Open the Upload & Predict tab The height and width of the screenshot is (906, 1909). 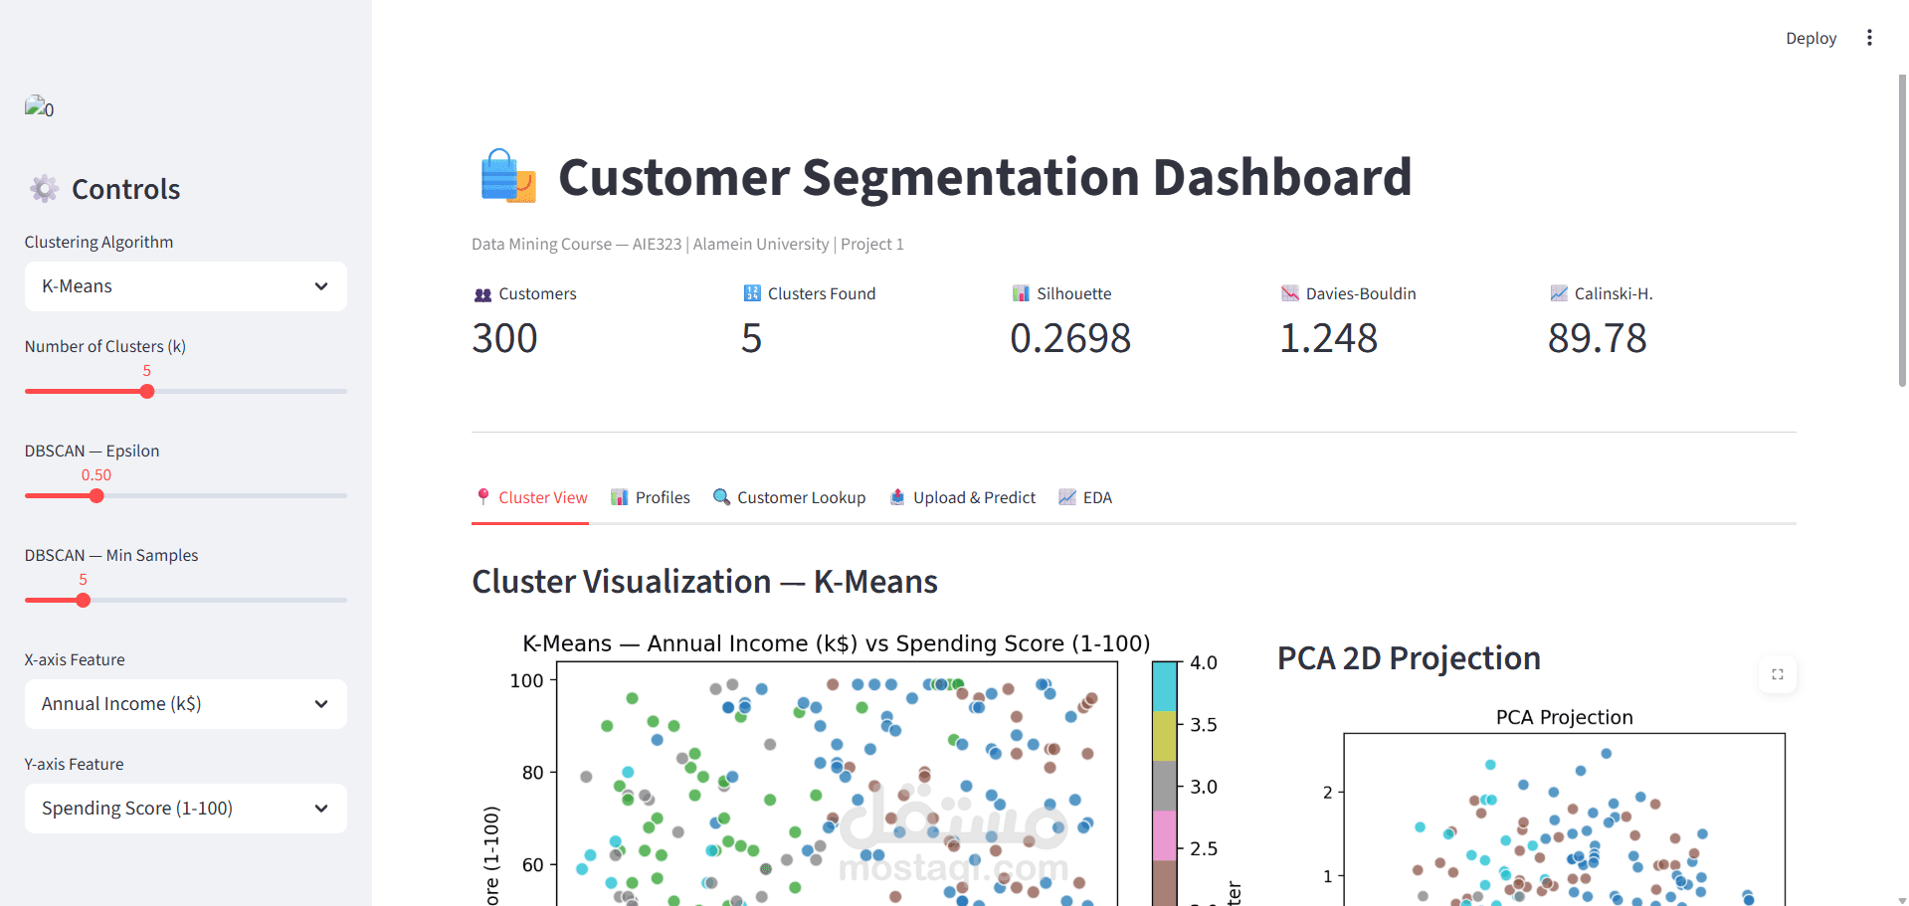click(962, 497)
